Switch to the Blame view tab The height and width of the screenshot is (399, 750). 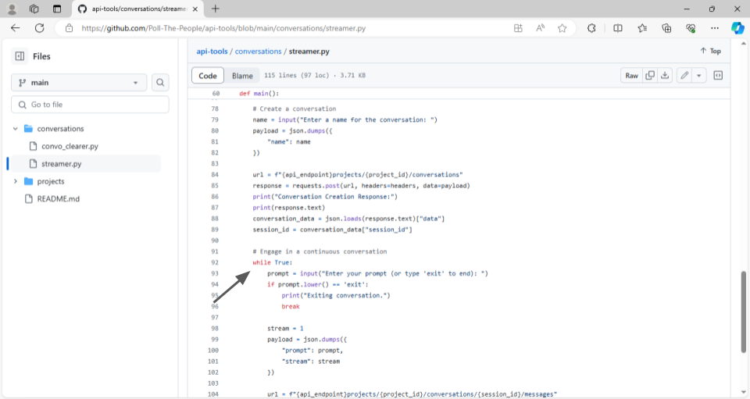pyautogui.click(x=242, y=76)
